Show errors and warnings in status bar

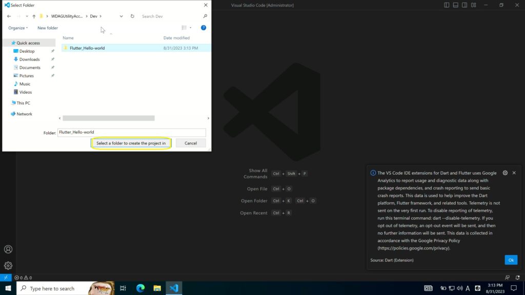pyautogui.click(x=23, y=278)
